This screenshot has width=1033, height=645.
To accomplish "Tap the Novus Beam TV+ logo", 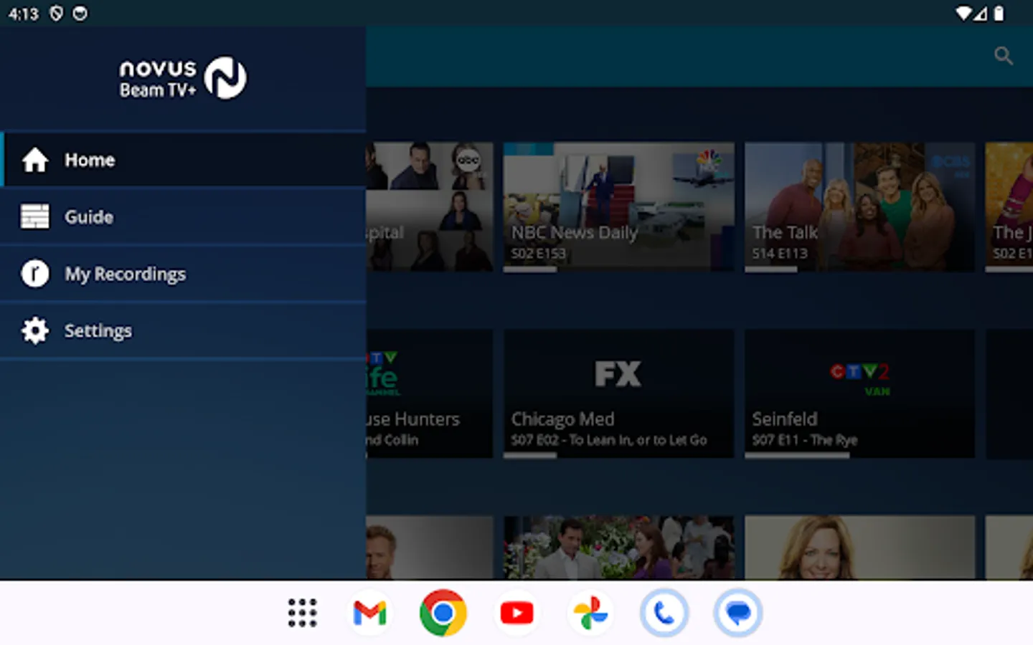I will (183, 78).
